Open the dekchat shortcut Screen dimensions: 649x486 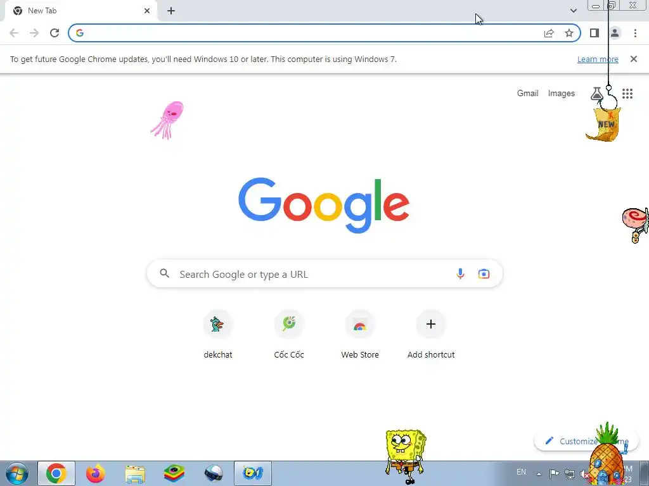tap(218, 334)
